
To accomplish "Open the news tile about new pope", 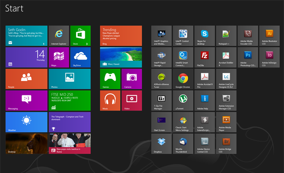I will [70, 143].
